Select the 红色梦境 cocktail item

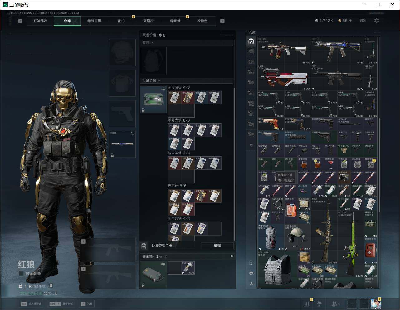tap(331, 164)
